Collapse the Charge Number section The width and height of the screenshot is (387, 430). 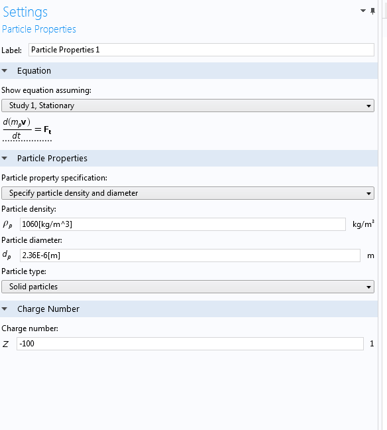tap(5, 309)
